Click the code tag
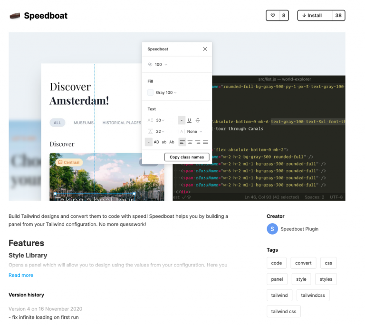Screen dimensions: 365x325 pyautogui.click(x=276, y=263)
